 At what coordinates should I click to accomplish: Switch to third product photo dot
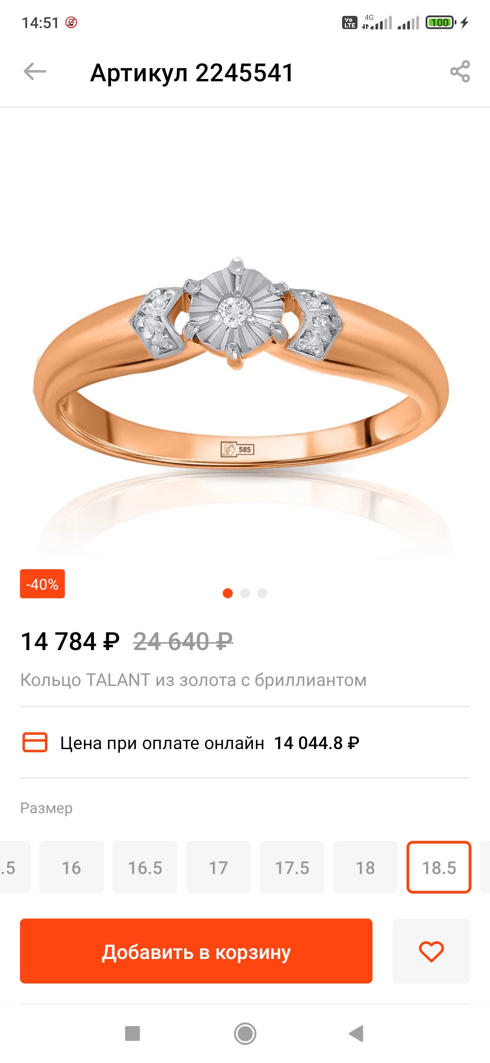tap(262, 593)
